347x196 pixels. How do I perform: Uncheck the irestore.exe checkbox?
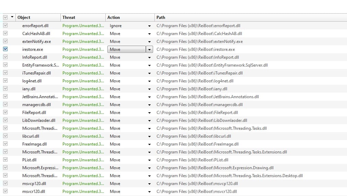point(5,49)
